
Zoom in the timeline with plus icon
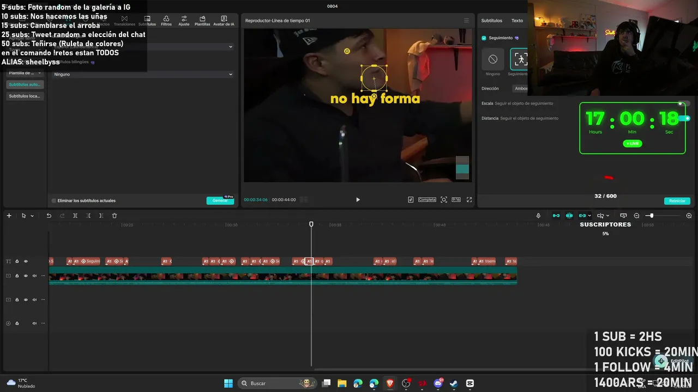coord(689,216)
